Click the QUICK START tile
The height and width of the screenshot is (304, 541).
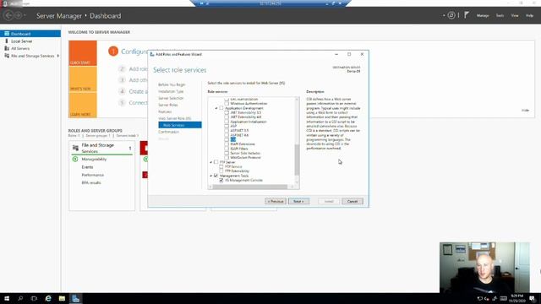[83, 53]
